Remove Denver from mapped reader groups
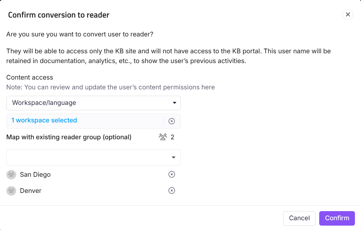 click(172, 191)
